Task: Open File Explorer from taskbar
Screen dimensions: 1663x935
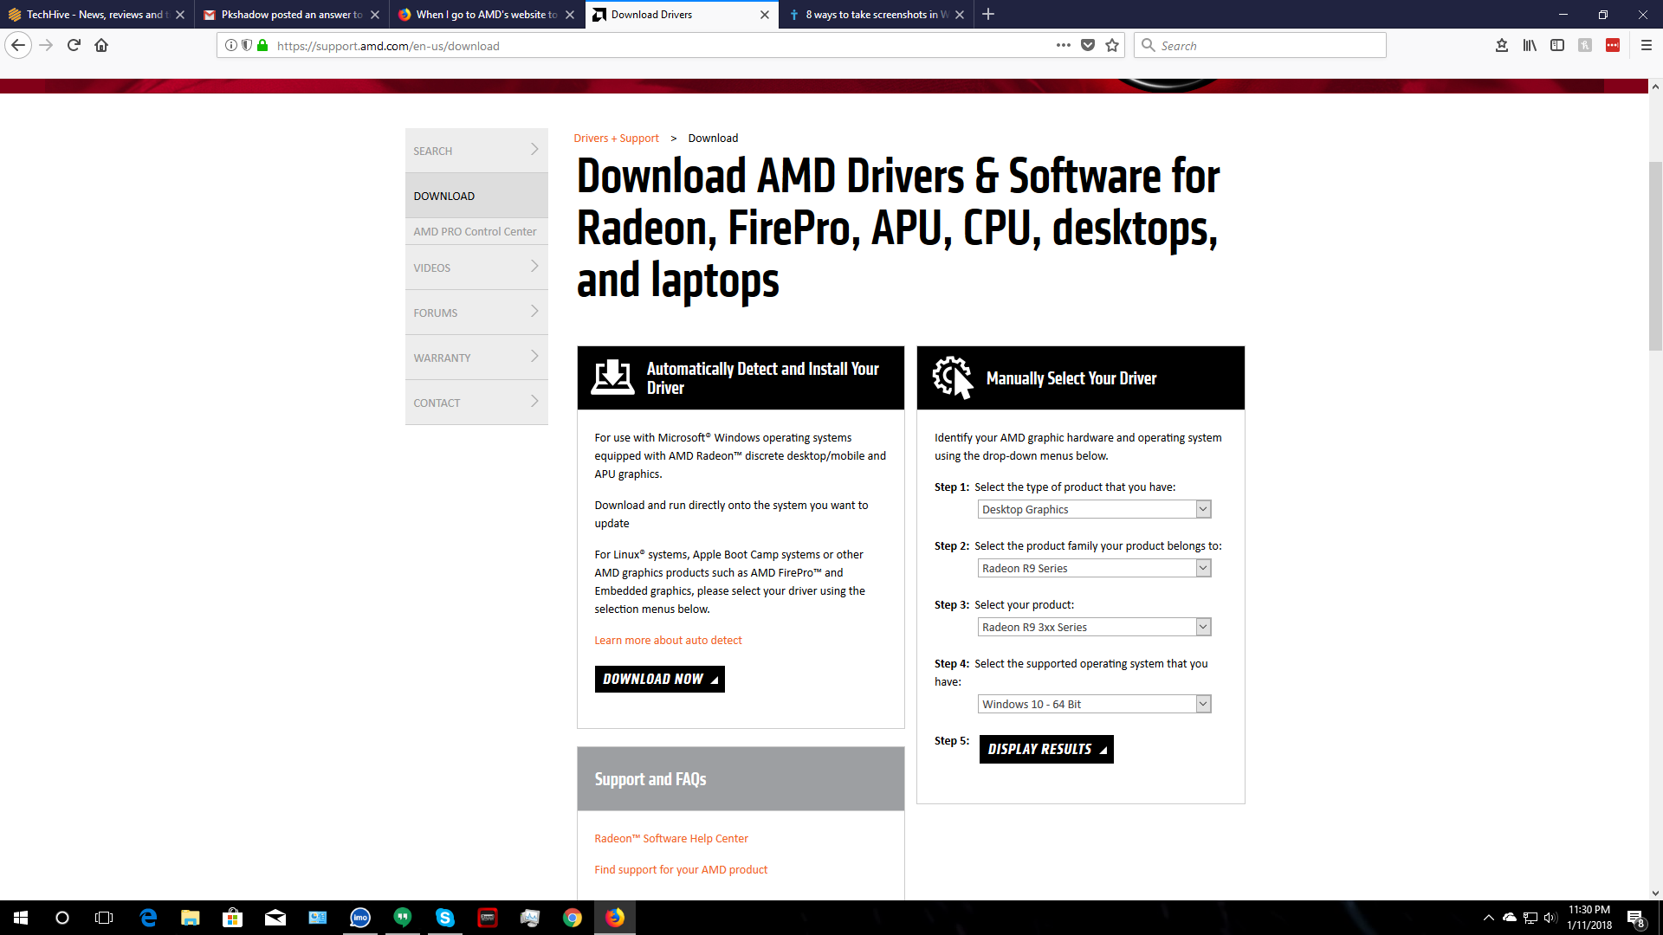Action: pos(191,918)
